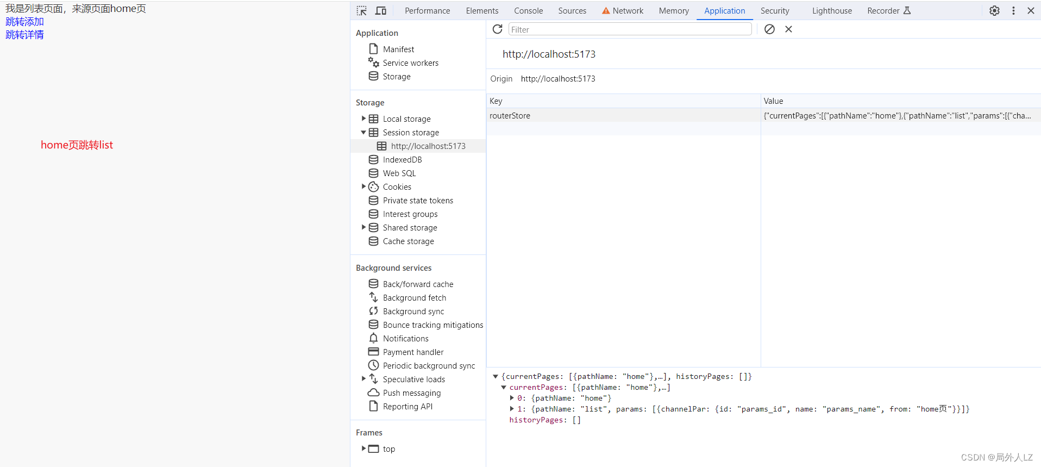
Task: Click the 跳转添加 link
Action: tap(24, 22)
